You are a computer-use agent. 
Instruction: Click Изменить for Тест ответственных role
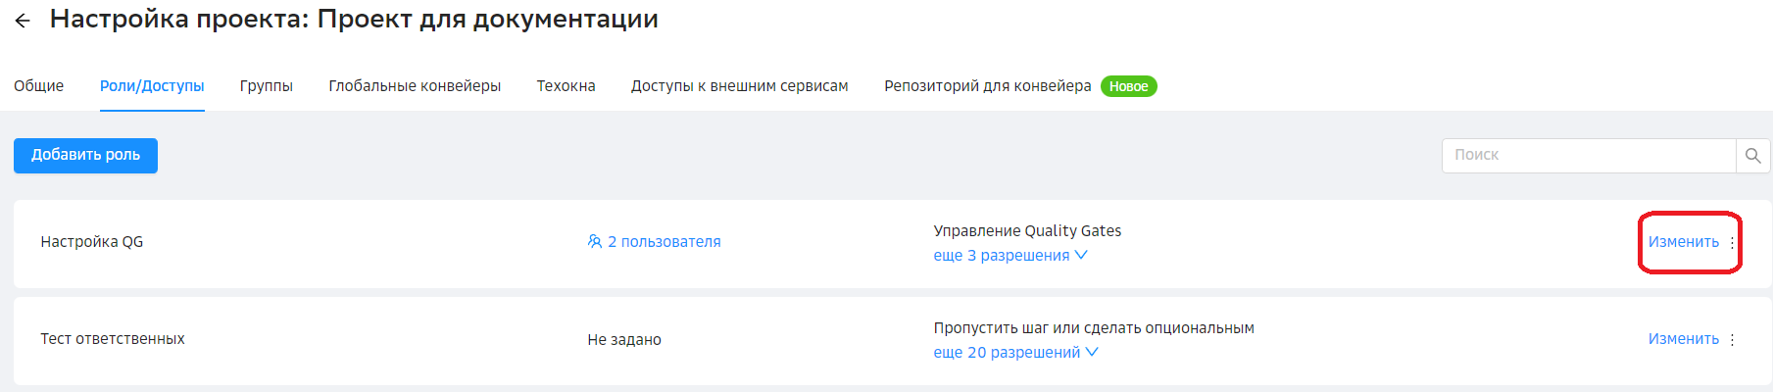[1683, 339]
